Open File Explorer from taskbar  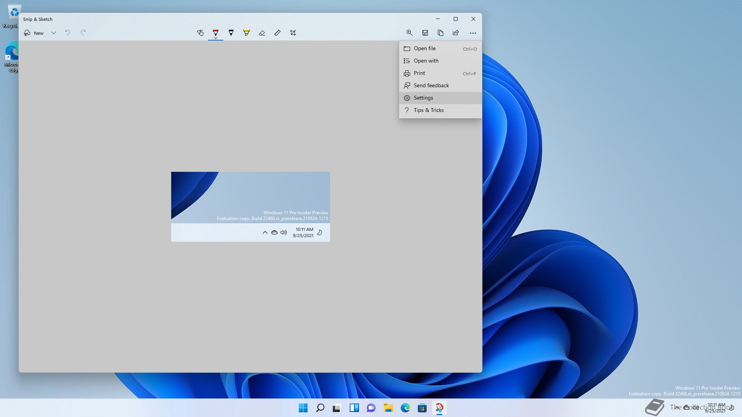point(388,408)
